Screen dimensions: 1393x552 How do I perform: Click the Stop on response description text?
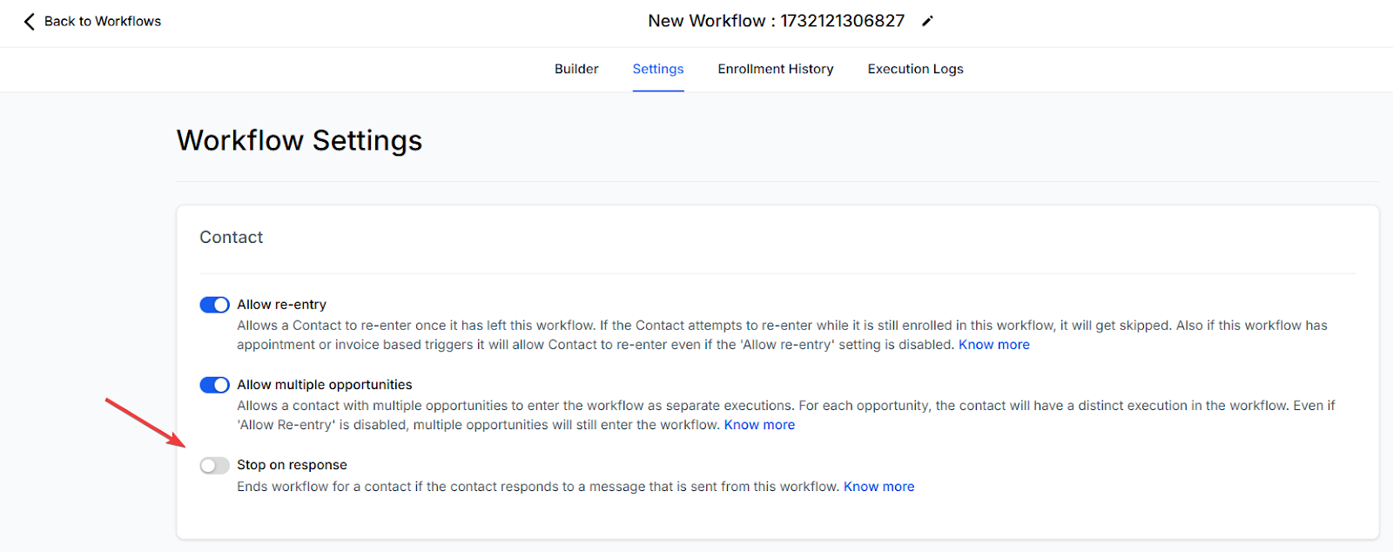(x=537, y=487)
